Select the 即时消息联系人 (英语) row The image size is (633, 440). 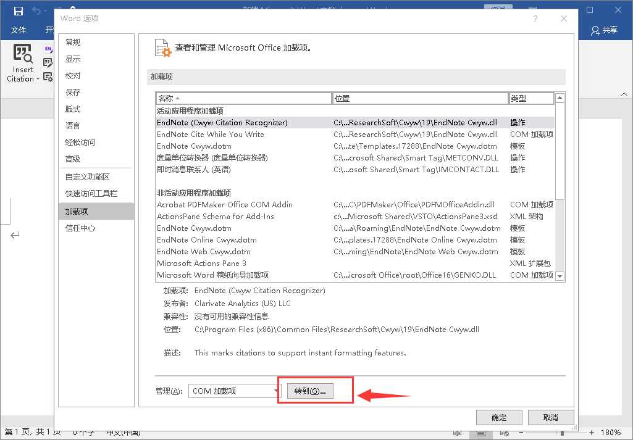point(355,169)
